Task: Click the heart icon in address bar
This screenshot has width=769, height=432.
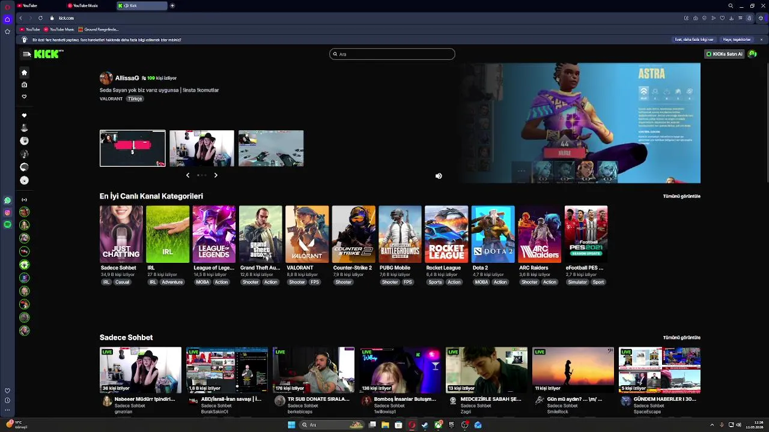Action: point(722,18)
